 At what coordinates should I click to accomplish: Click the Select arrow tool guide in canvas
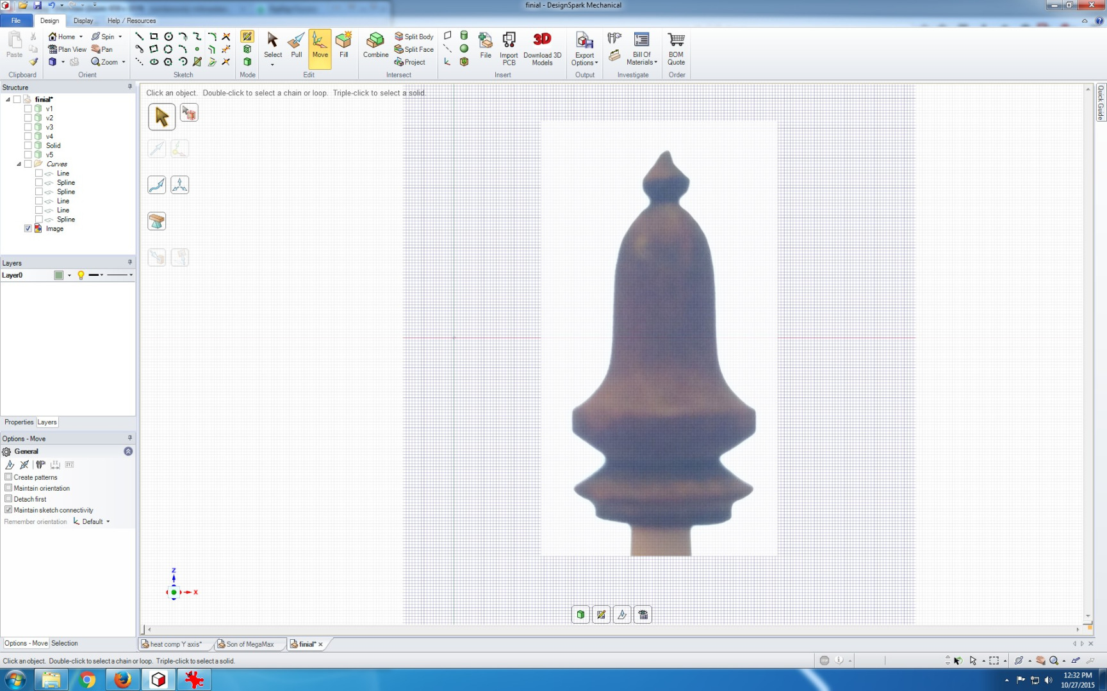pos(161,116)
